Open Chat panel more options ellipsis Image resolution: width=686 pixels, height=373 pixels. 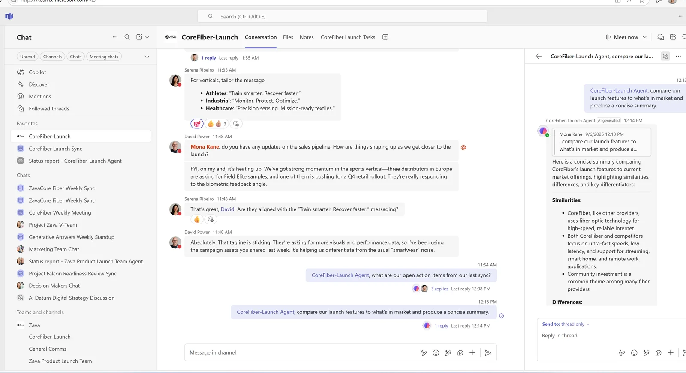[115, 37]
